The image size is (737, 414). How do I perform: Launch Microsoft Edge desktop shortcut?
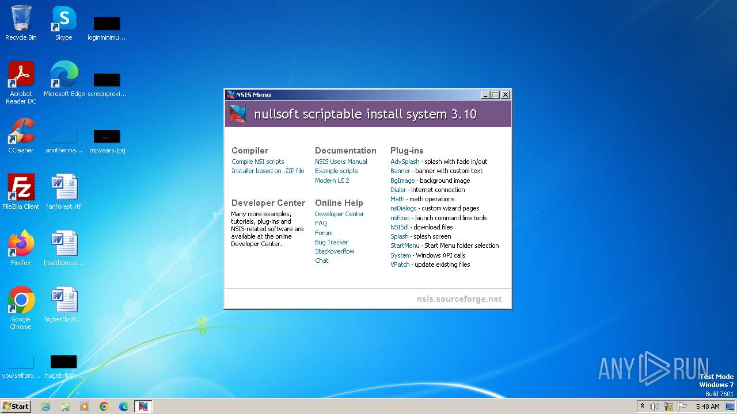click(64, 79)
